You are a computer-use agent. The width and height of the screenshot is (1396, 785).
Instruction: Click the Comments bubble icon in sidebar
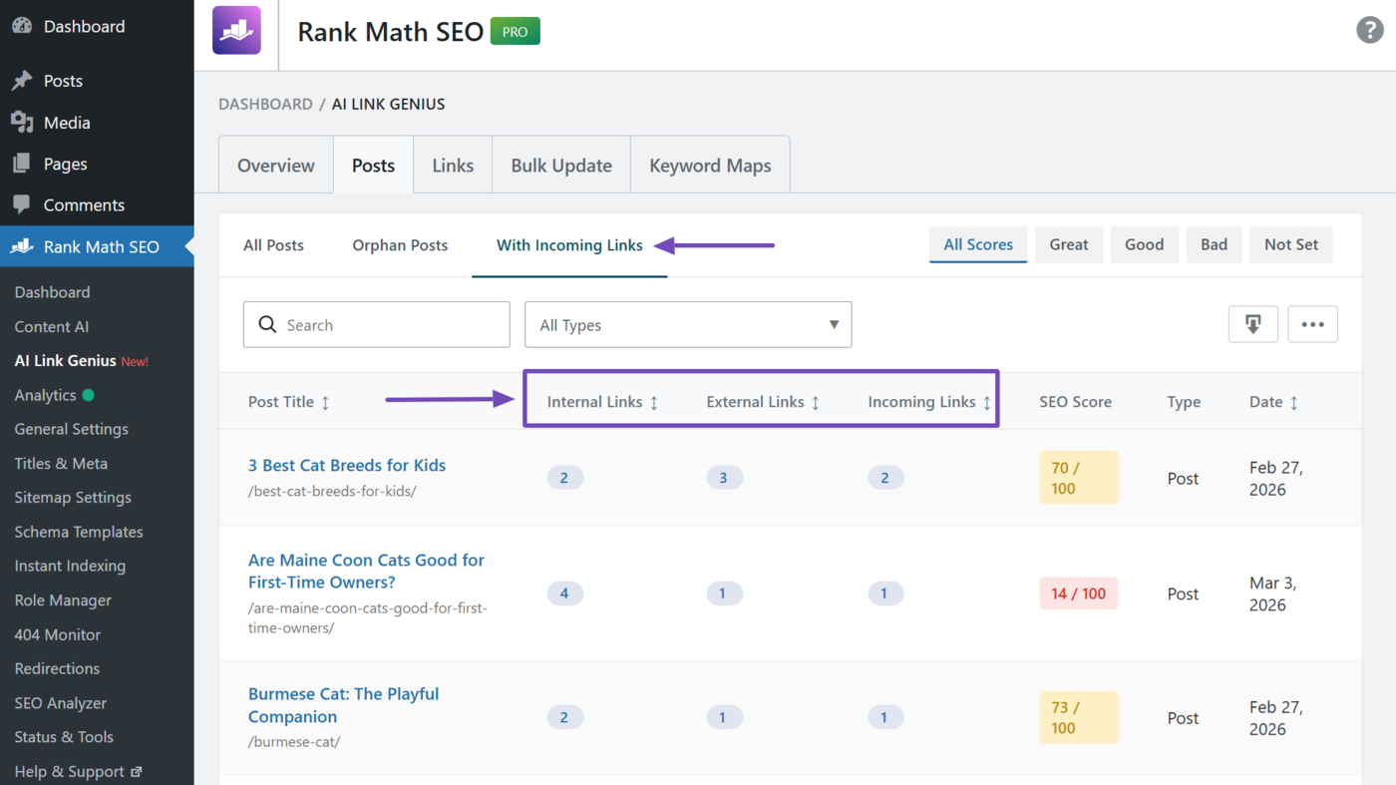point(22,204)
